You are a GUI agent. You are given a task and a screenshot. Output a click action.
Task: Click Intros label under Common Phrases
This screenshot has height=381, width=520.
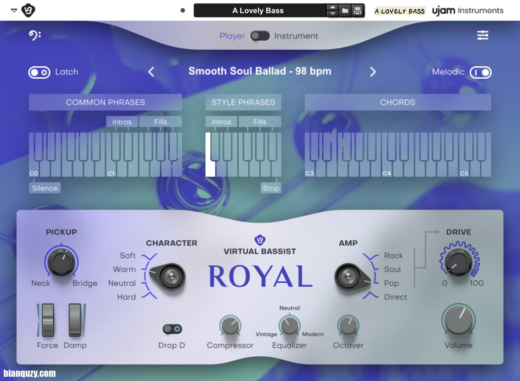(x=122, y=122)
